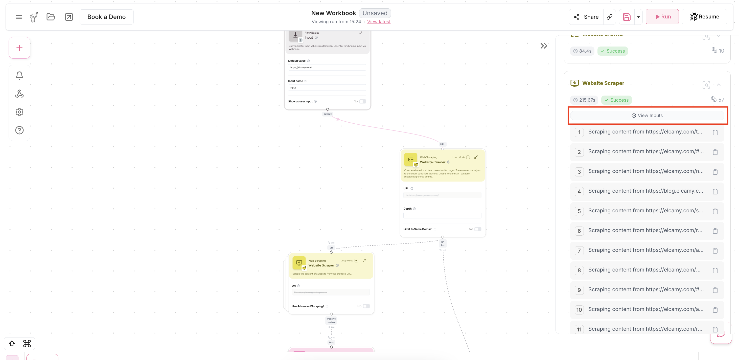Open save options dropdown arrow
The image size is (739, 360).
[x=638, y=17]
